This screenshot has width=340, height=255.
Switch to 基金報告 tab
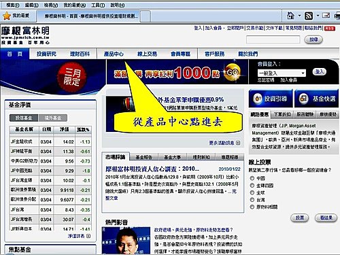[143, 157]
